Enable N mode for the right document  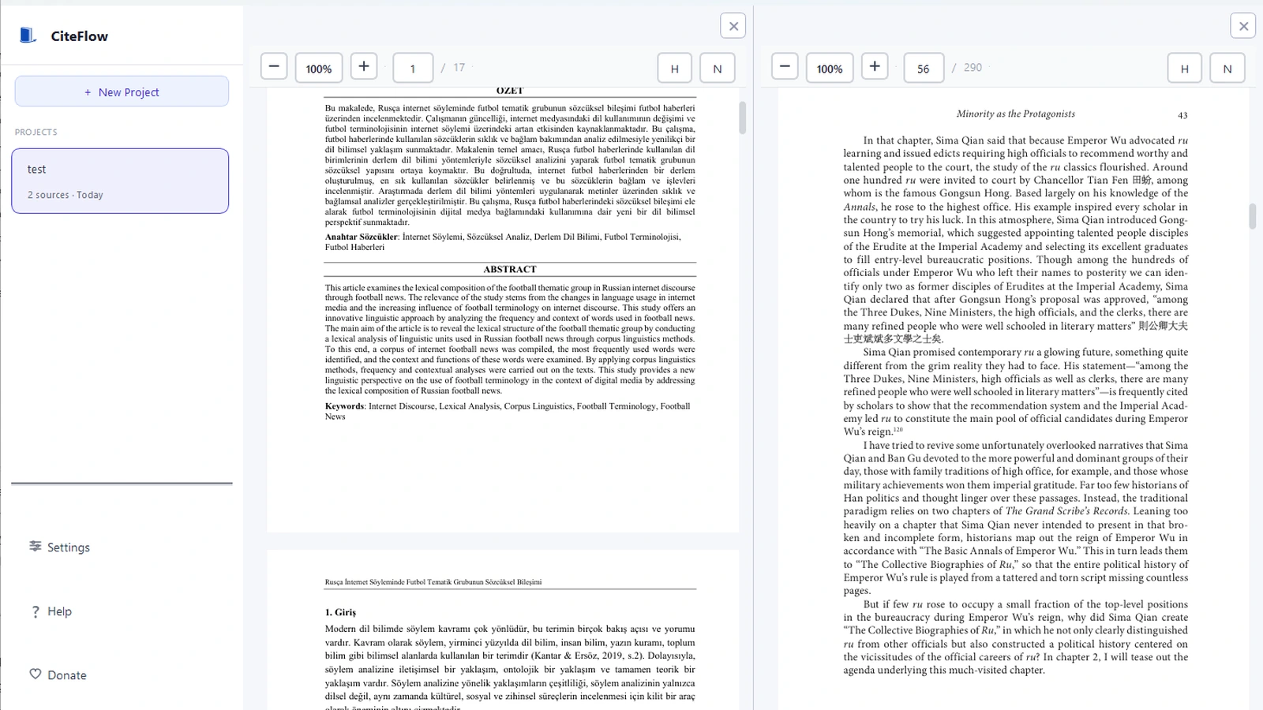(1227, 68)
